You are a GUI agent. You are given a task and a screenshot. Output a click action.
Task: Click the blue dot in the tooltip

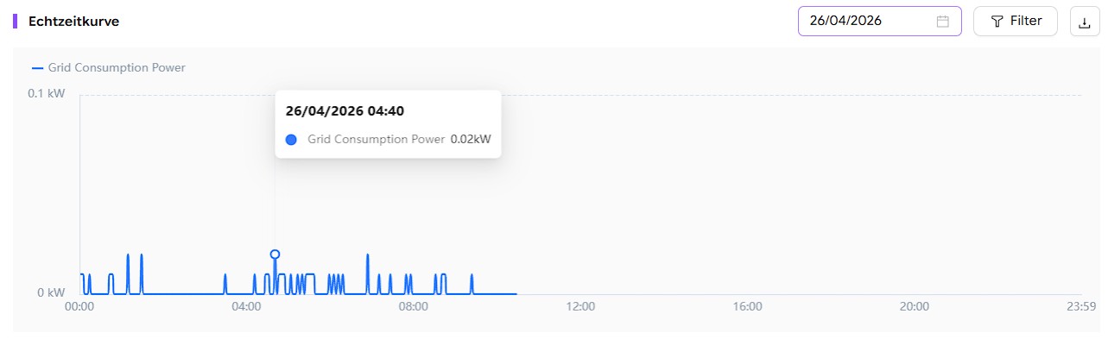[x=291, y=139]
